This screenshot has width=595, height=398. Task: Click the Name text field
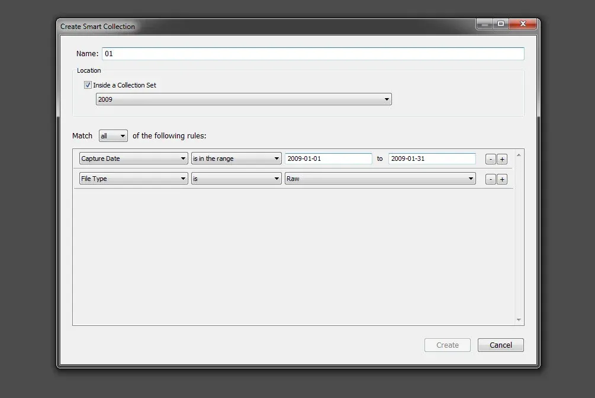(x=313, y=54)
